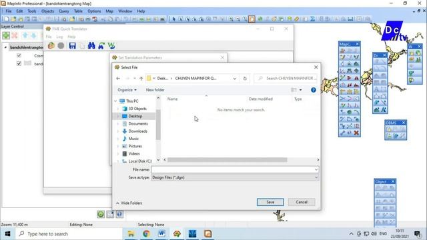Image resolution: width=427 pixels, height=240 pixels.
Task: Click the New Table icon in main toolbar
Action: [6, 19]
